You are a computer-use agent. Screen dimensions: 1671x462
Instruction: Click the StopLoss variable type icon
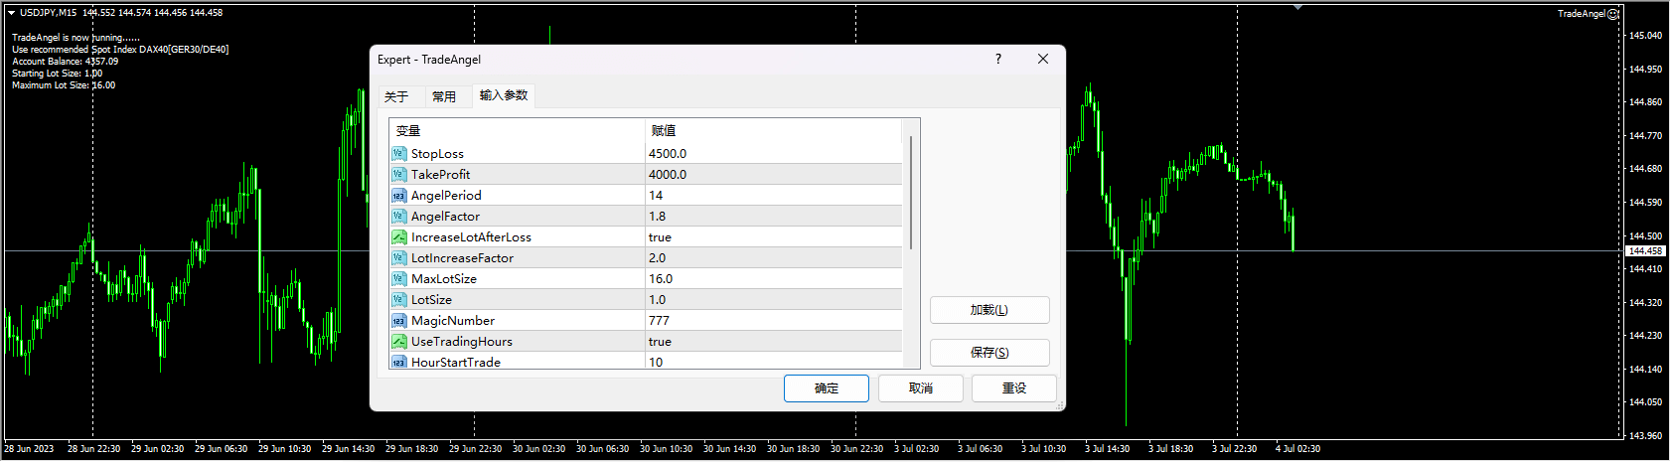[x=398, y=154]
